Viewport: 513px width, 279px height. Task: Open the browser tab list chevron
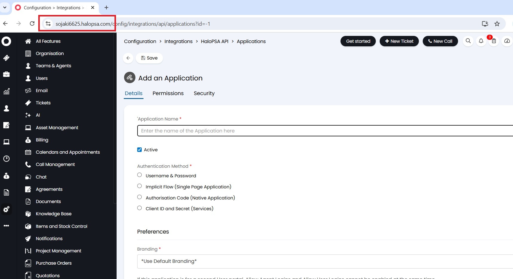click(x=5, y=7)
